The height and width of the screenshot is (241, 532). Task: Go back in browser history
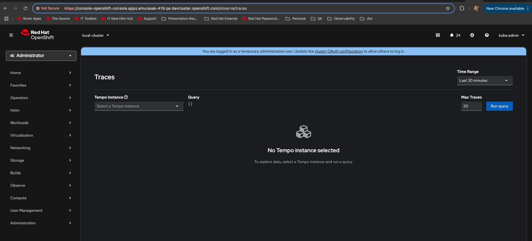5,8
